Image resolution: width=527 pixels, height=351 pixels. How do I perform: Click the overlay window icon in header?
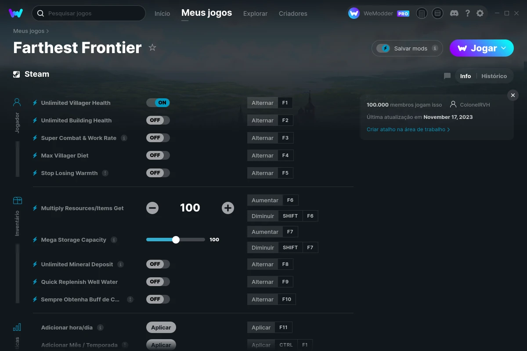(x=437, y=13)
